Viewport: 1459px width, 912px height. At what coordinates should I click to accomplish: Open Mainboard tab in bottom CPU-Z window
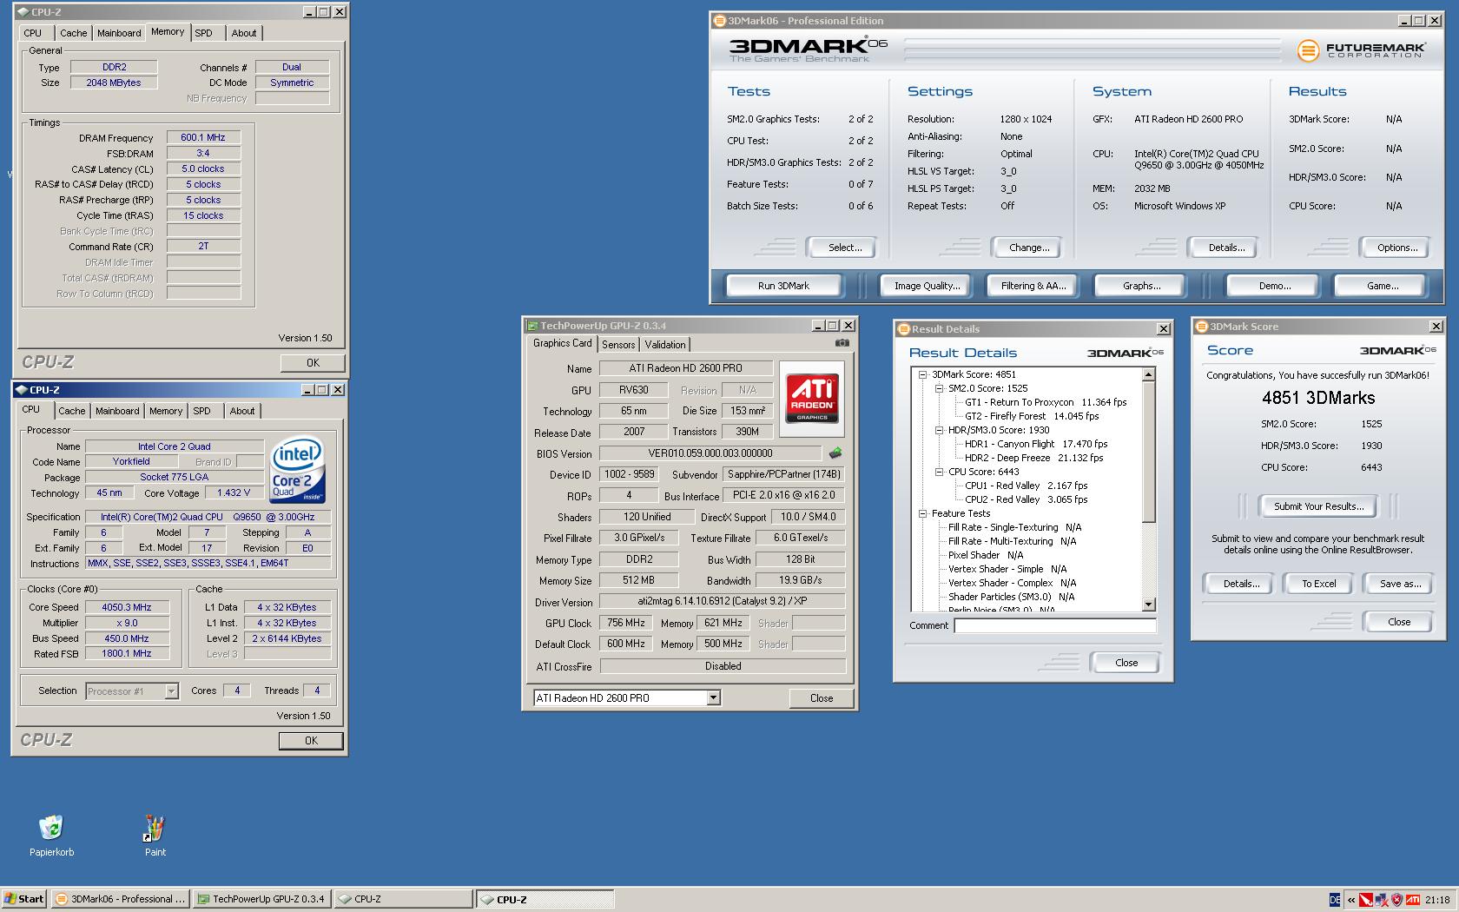pyautogui.click(x=117, y=411)
